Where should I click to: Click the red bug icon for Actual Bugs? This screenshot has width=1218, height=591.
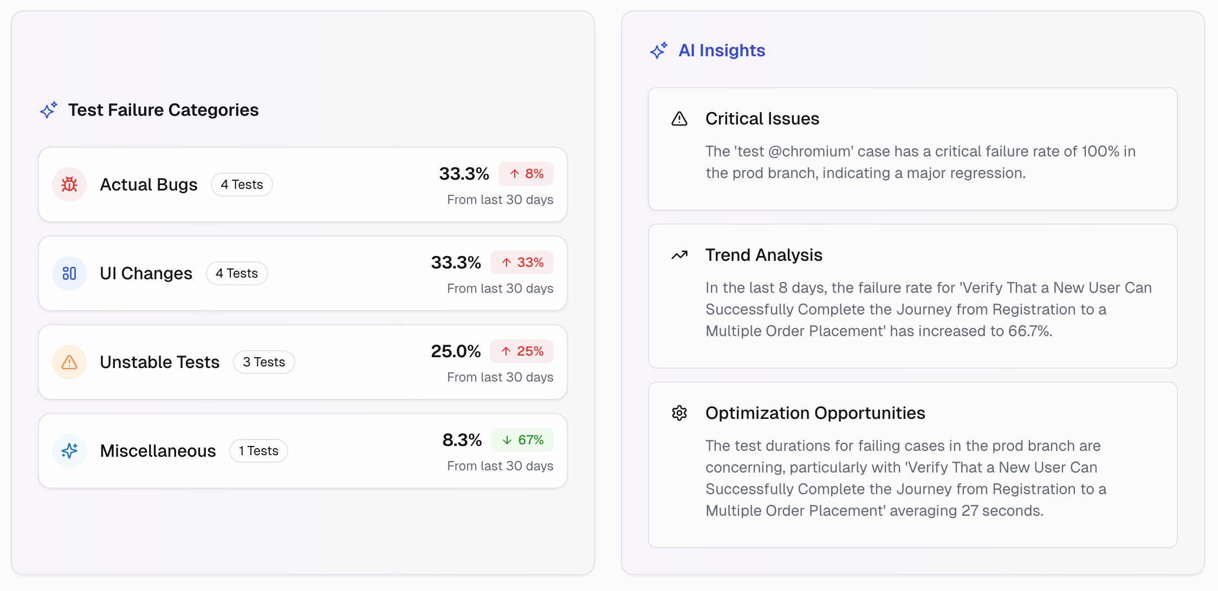(x=69, y=184)
